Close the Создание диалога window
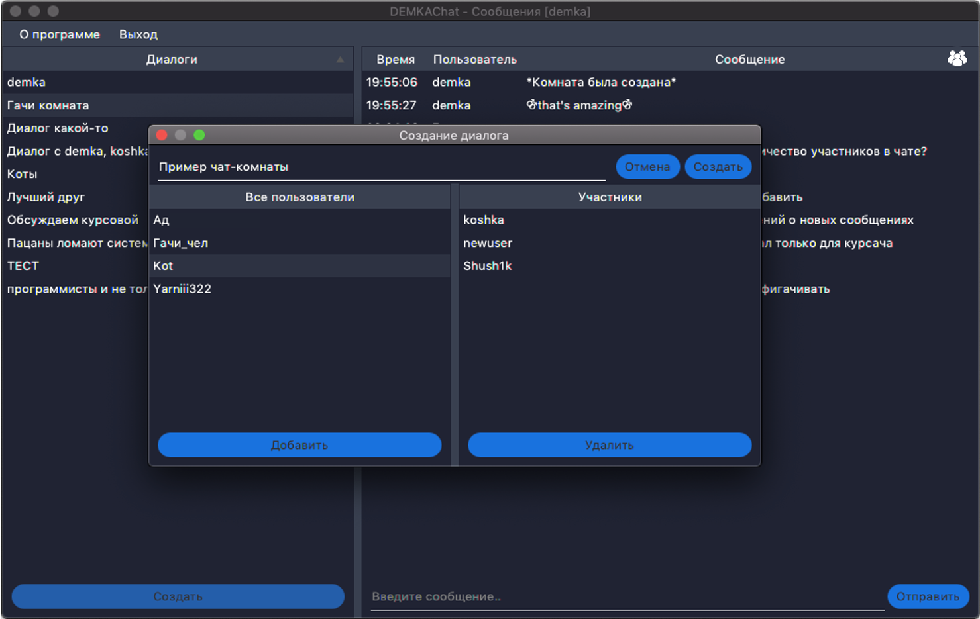 tap(162, 135)
